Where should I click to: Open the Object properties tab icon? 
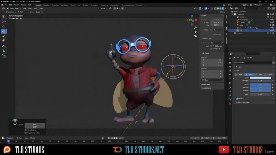coord(230,88)
